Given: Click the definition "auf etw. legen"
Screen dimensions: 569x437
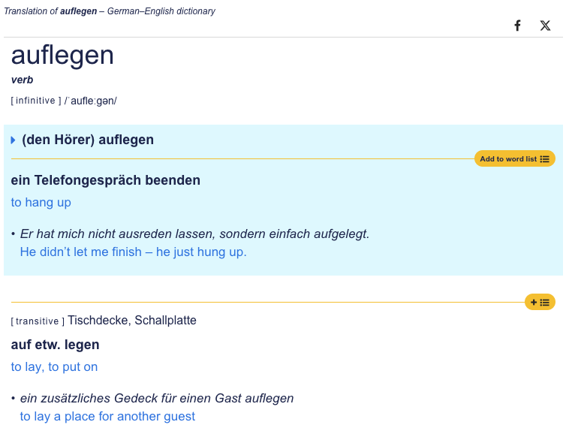Looking at the screenshot, I should pyautogui.click(x=55, y=345).
